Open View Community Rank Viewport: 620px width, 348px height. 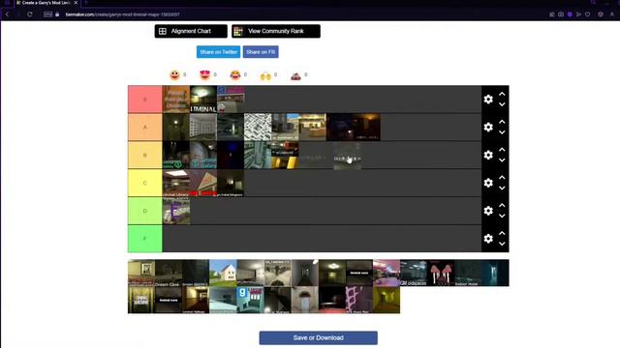click(x=276, y=31)
